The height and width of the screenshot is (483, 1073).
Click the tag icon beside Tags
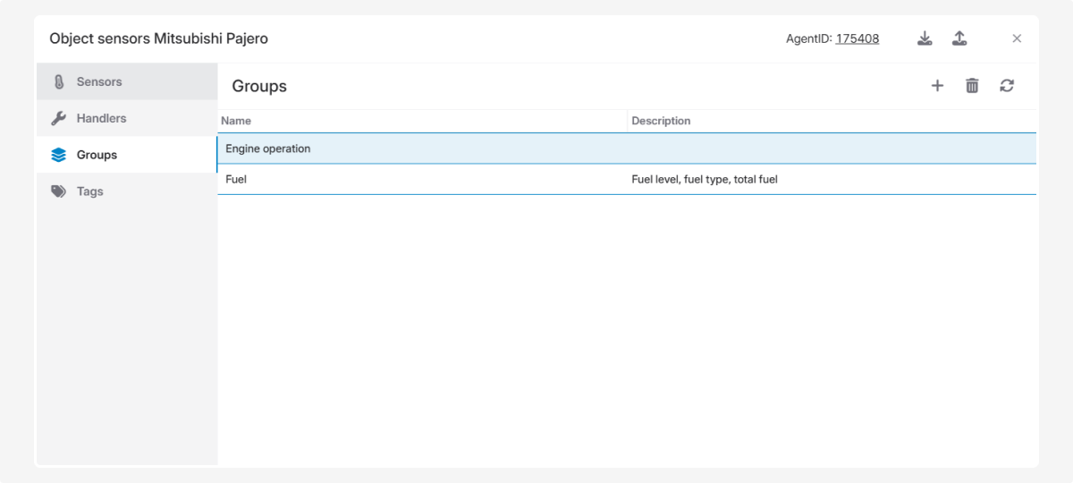coord(59,191)
